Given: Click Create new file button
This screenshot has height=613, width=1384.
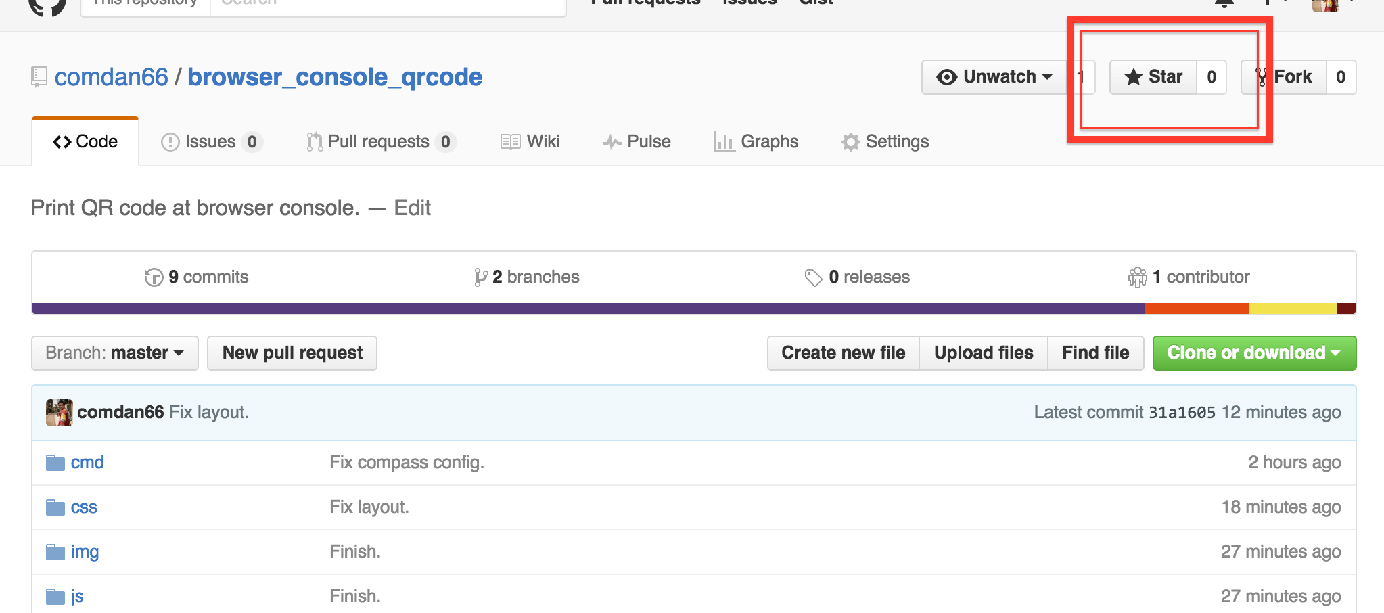Looking at the screenshot, I should point(844,353).
